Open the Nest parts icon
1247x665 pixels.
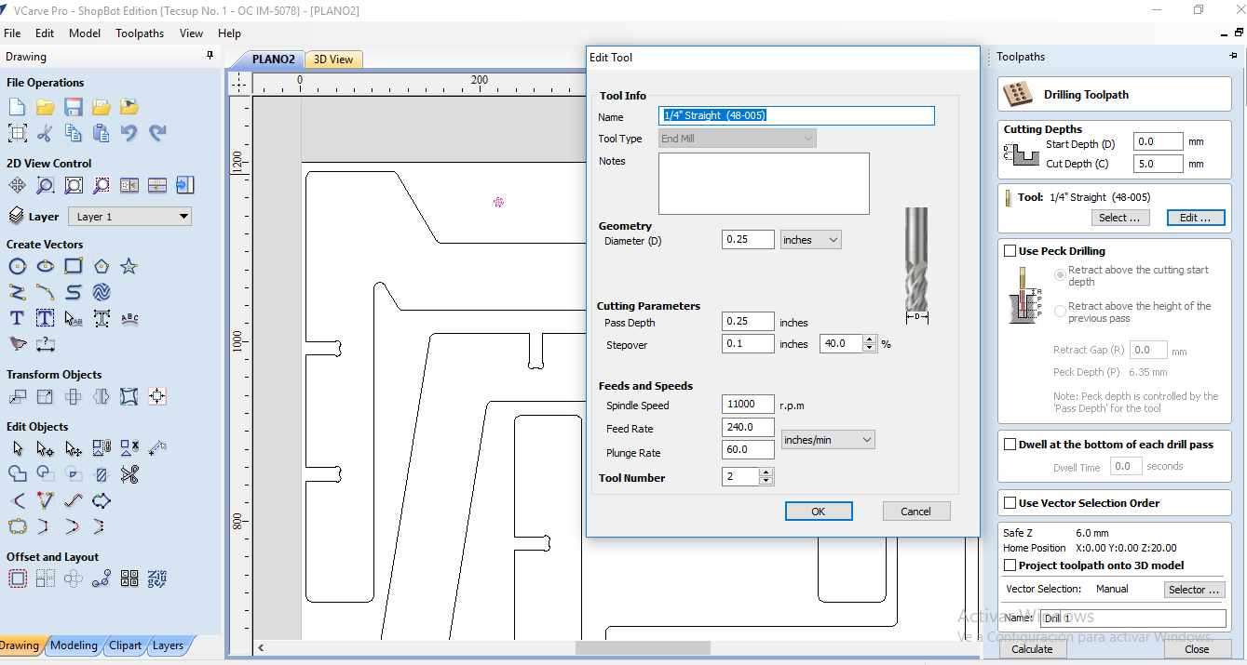click(x=157, y=579)
